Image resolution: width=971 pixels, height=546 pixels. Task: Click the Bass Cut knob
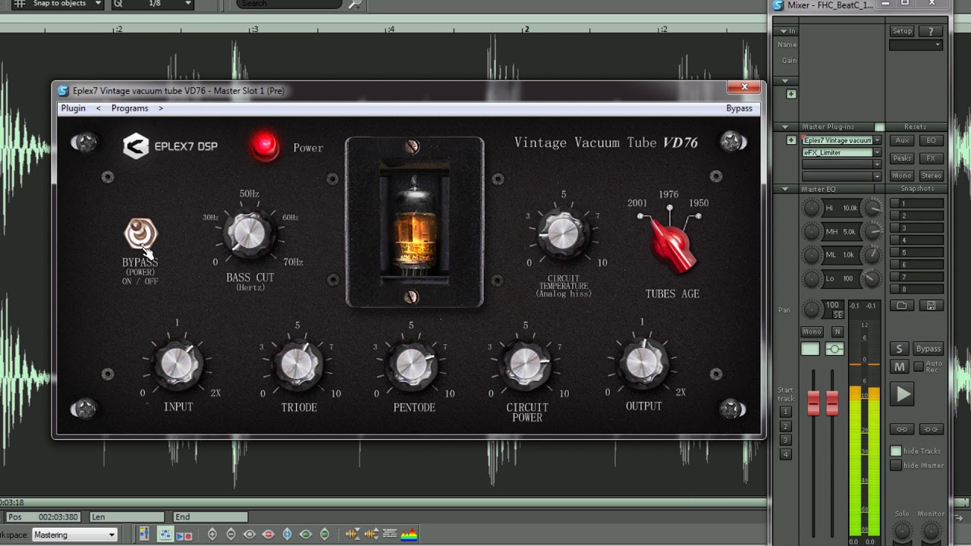248,234
